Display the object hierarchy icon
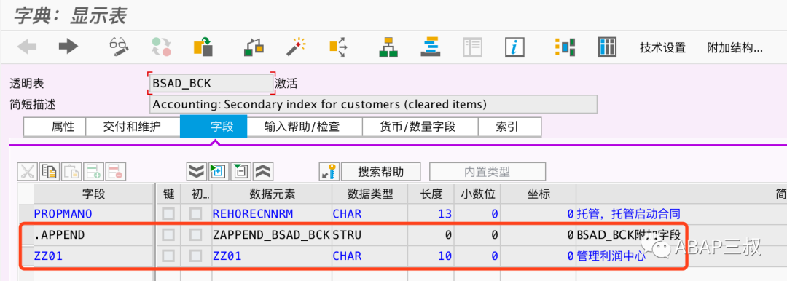This screenshot has width=787, height=281. (x=388, y=47)
